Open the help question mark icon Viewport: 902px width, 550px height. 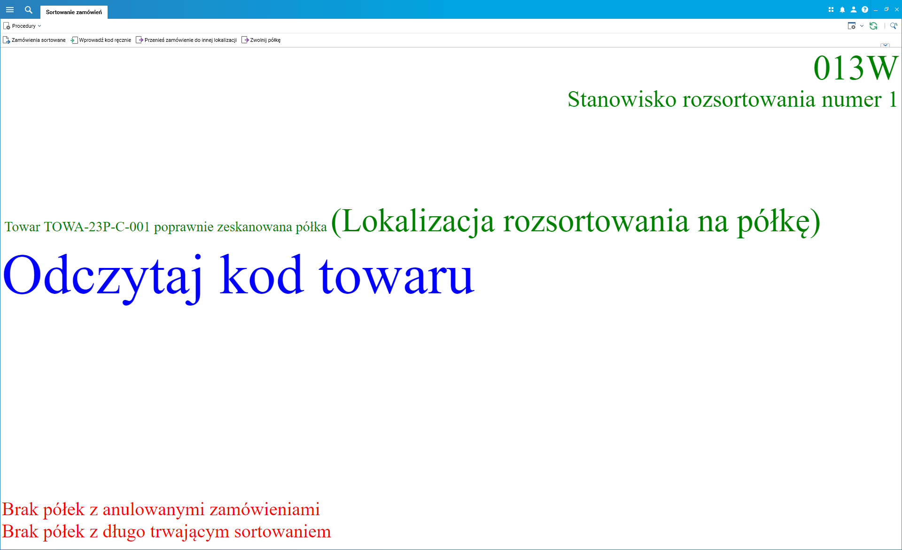tap(865, 9)
